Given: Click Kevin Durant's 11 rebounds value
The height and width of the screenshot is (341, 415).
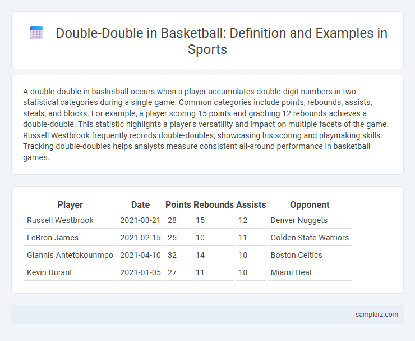Looking at the screenshot, I should tap(200, 272).
